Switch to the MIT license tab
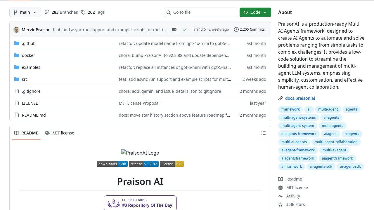Image resolution: width=374 pixels, height=210 pixels. coord(60,133)
